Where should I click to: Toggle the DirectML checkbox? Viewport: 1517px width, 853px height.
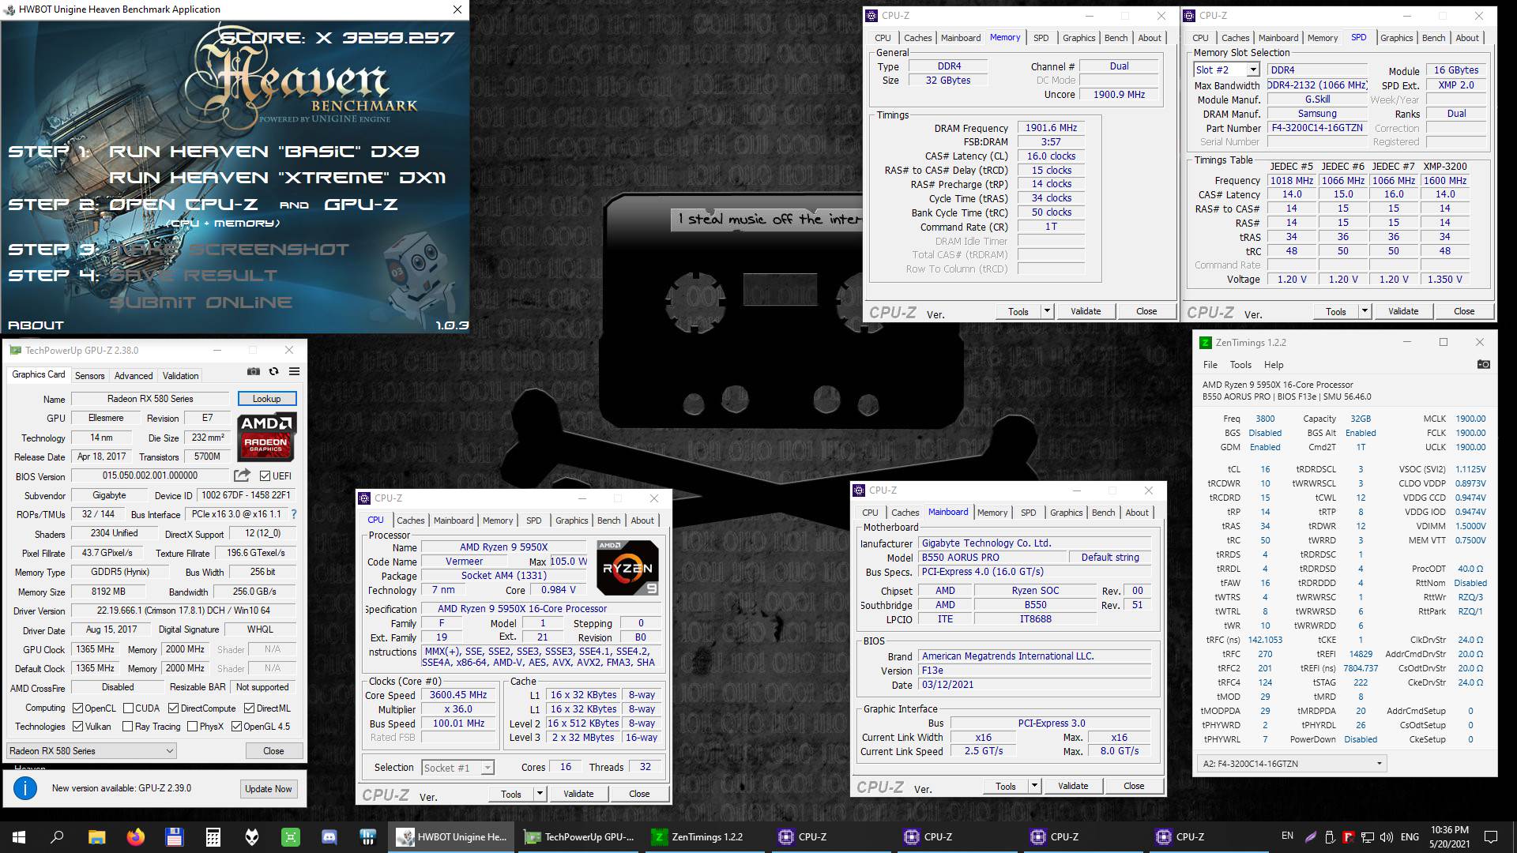pyautogui.click(x=249, y=708)
